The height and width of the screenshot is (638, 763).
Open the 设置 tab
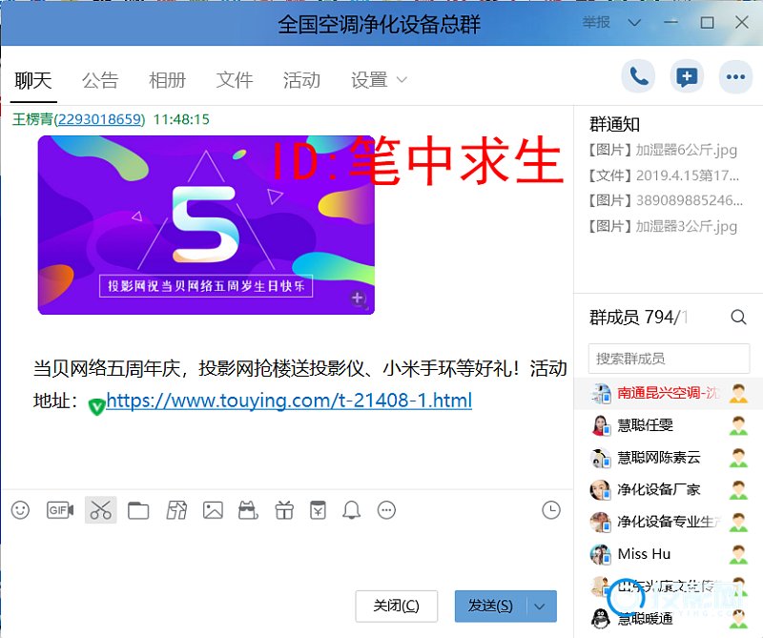pyautogui.click(x=369, y=80)
